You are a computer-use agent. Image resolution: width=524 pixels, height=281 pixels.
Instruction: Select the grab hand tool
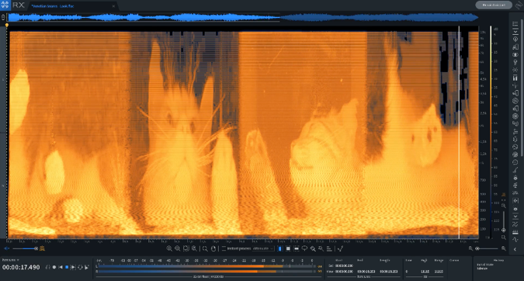pyautogui.click(x=213, y=248)
